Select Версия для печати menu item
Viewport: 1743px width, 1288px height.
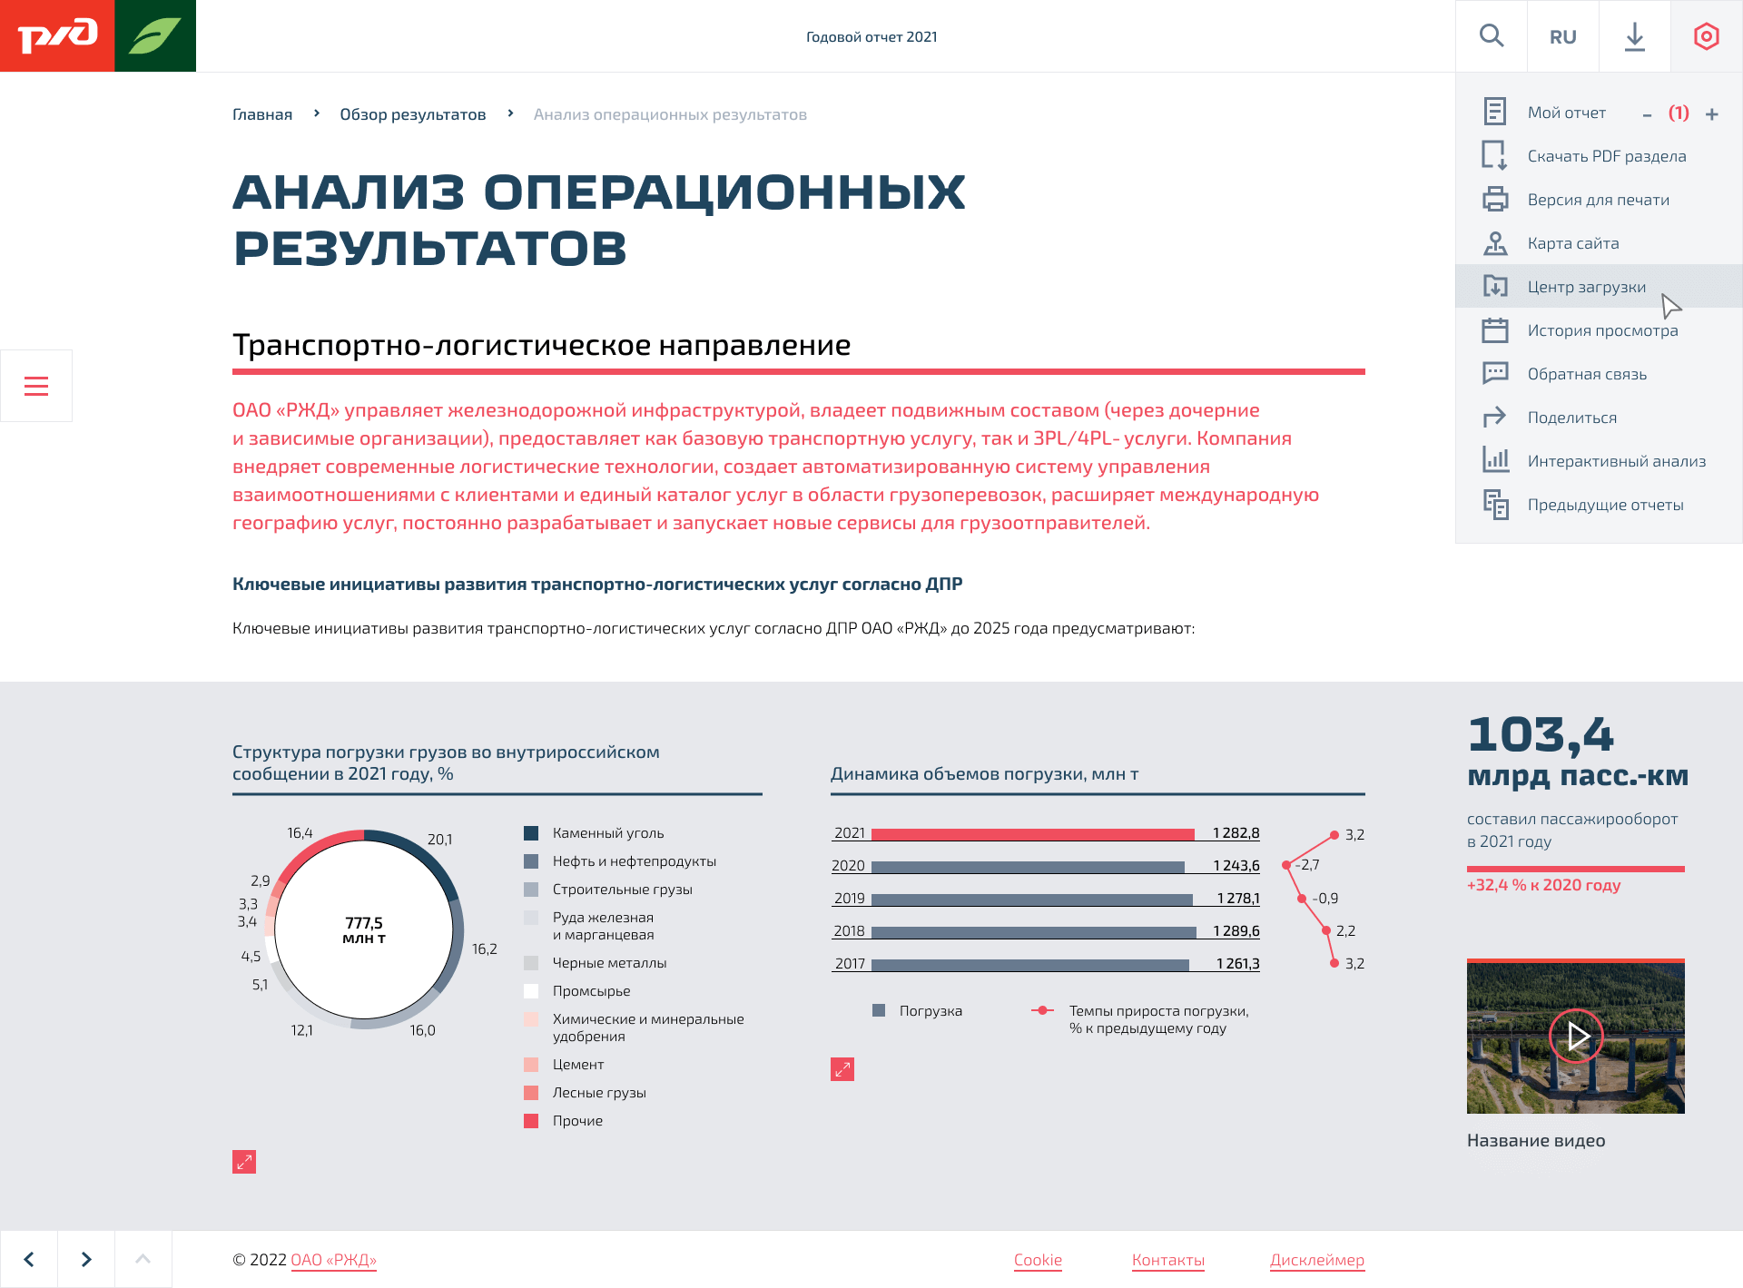click(1599, 200)
